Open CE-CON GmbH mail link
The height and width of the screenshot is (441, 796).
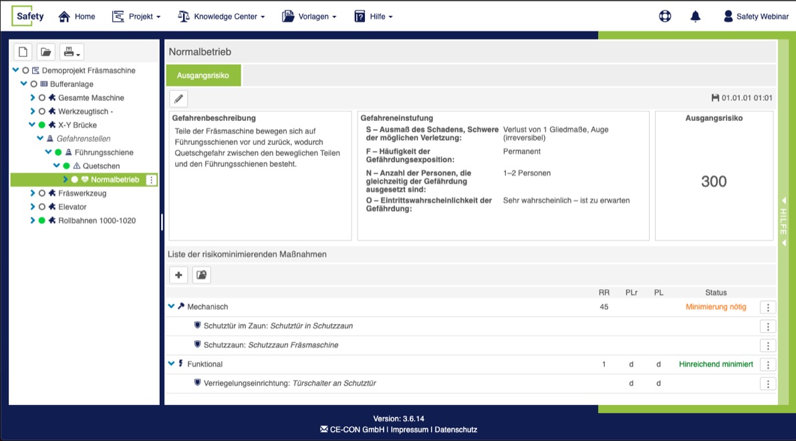(352, 430)
